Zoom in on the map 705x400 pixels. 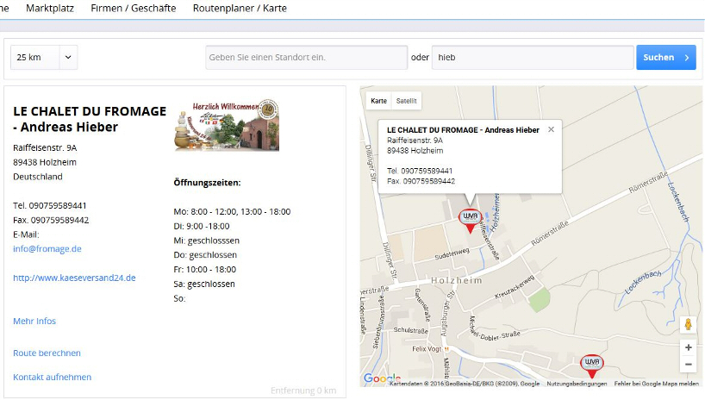click(688, 347)
